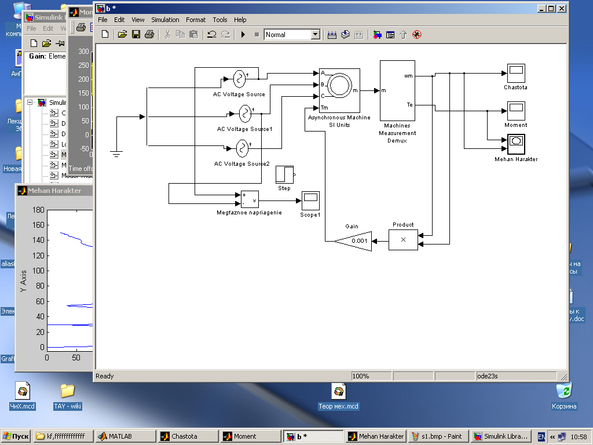593x445 pixels.
Task: Open the Library Browser icon in b toolbar
Action: coord(377,35)
